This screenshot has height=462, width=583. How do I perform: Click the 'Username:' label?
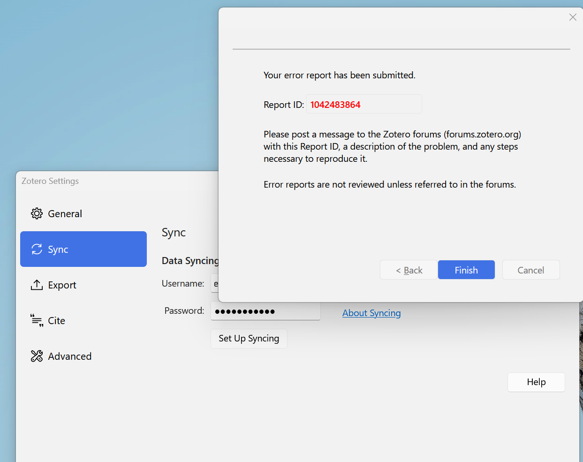[183, 283]
